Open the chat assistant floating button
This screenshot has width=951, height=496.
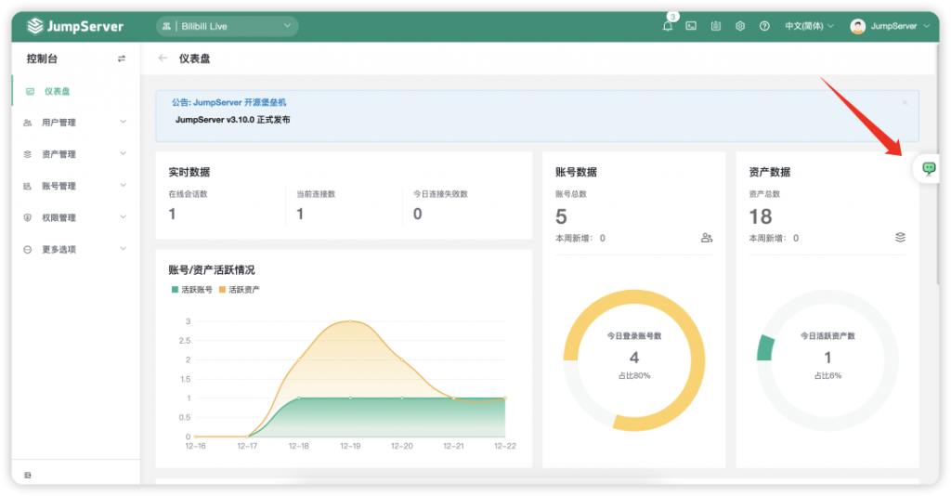(929, 168)
